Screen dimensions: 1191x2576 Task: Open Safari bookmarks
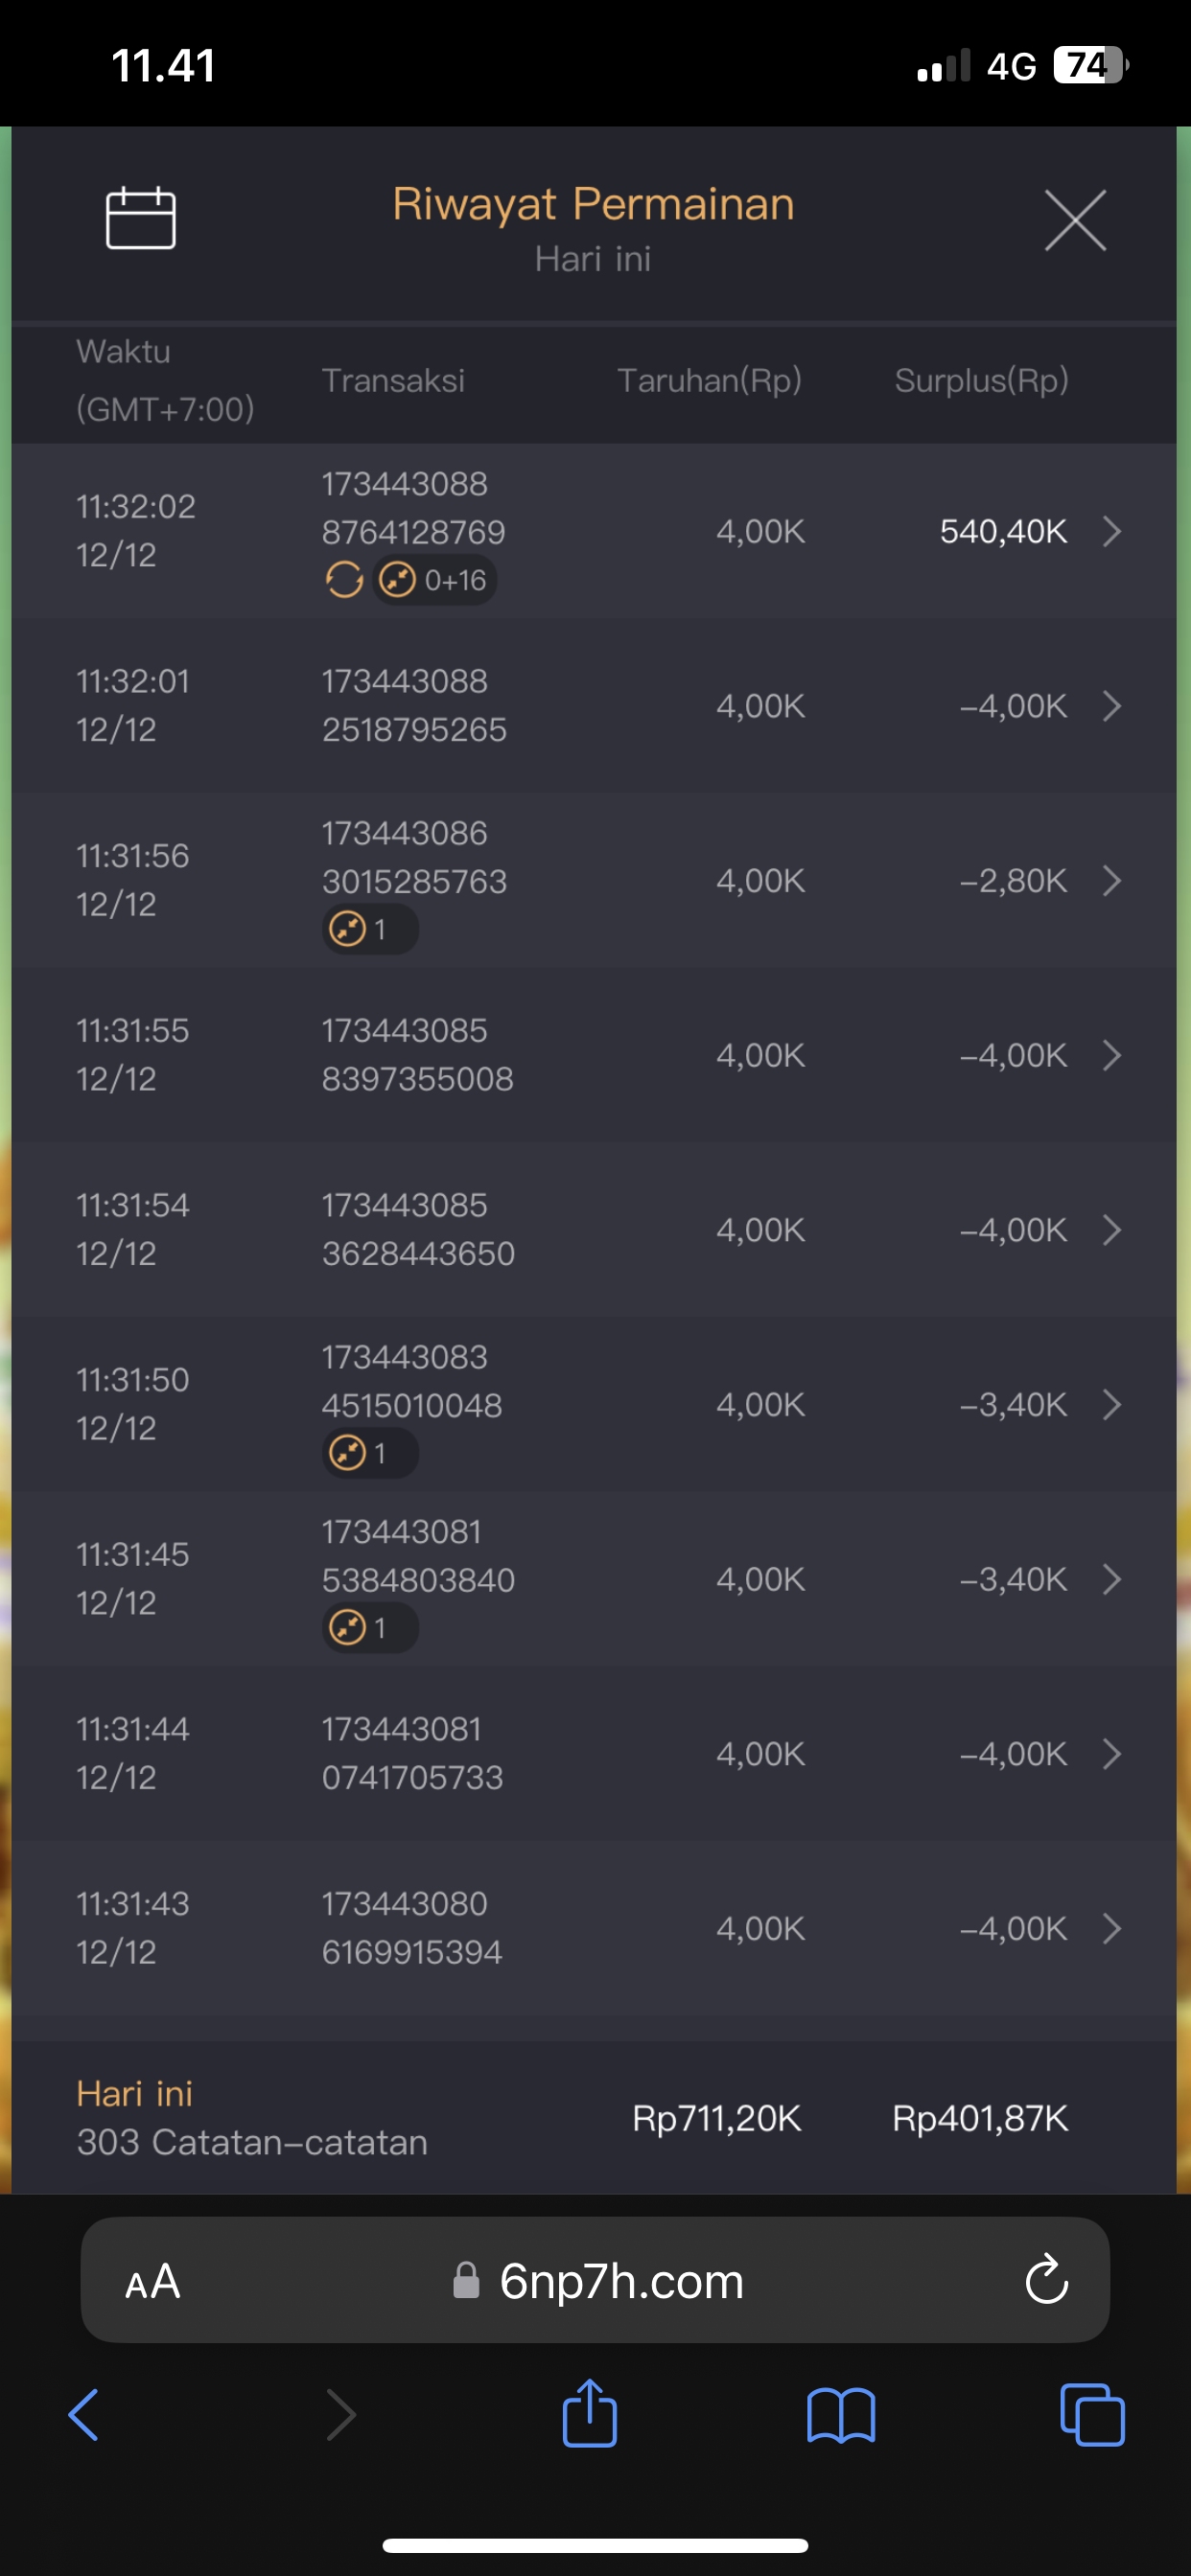click(841, 2415)
